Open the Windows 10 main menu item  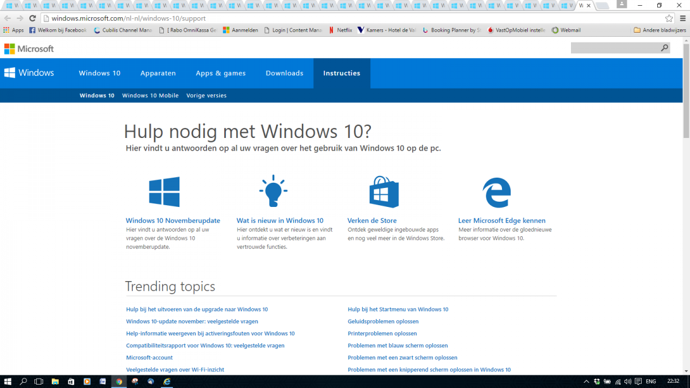point(99,74)
